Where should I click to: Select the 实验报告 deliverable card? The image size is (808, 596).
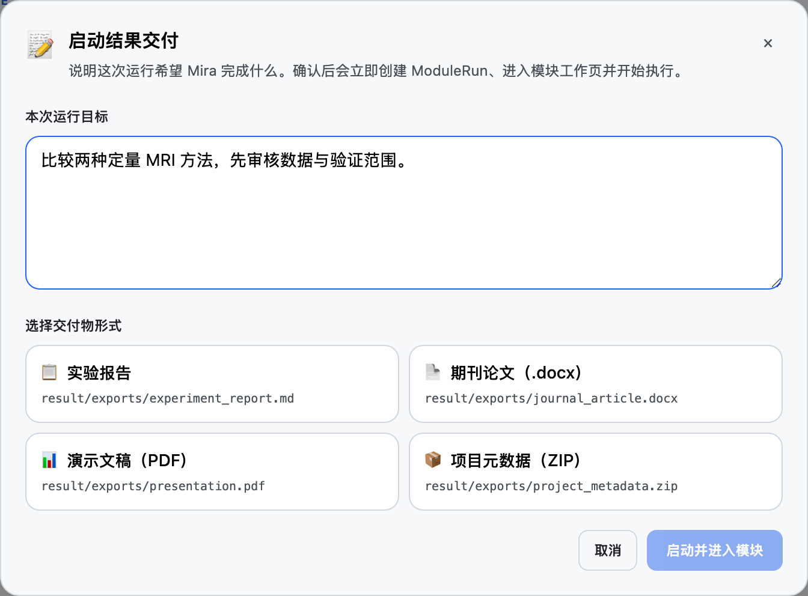click(x=212, y=384)
